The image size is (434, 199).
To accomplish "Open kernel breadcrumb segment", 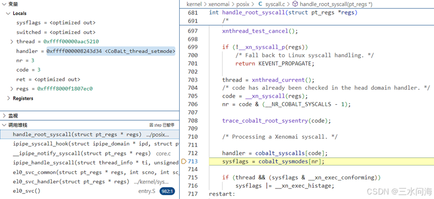I will click(x=194, y=4).
